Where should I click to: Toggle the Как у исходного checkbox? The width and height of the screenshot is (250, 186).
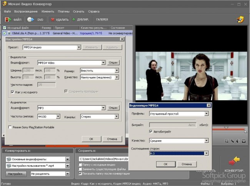point(13,92)
